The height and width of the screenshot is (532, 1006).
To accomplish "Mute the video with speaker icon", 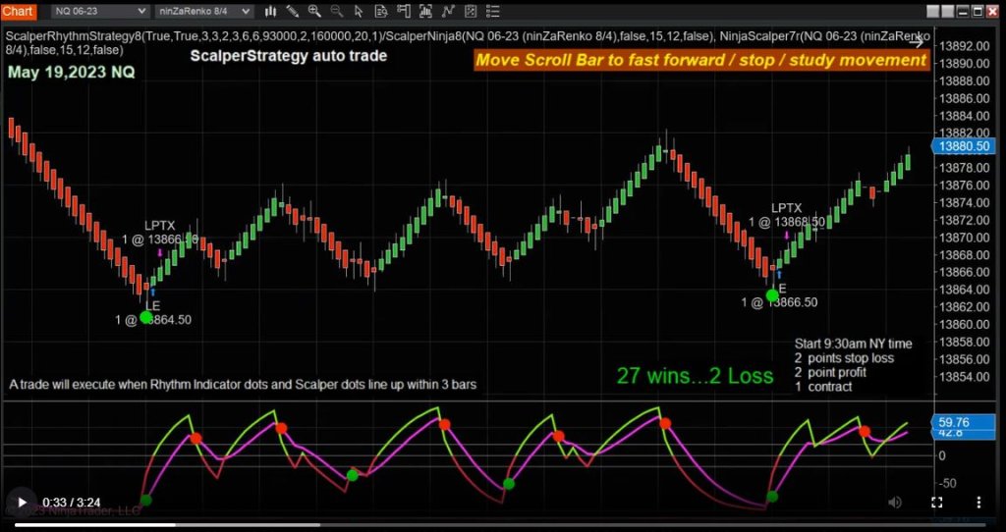I will coord(894,502).
